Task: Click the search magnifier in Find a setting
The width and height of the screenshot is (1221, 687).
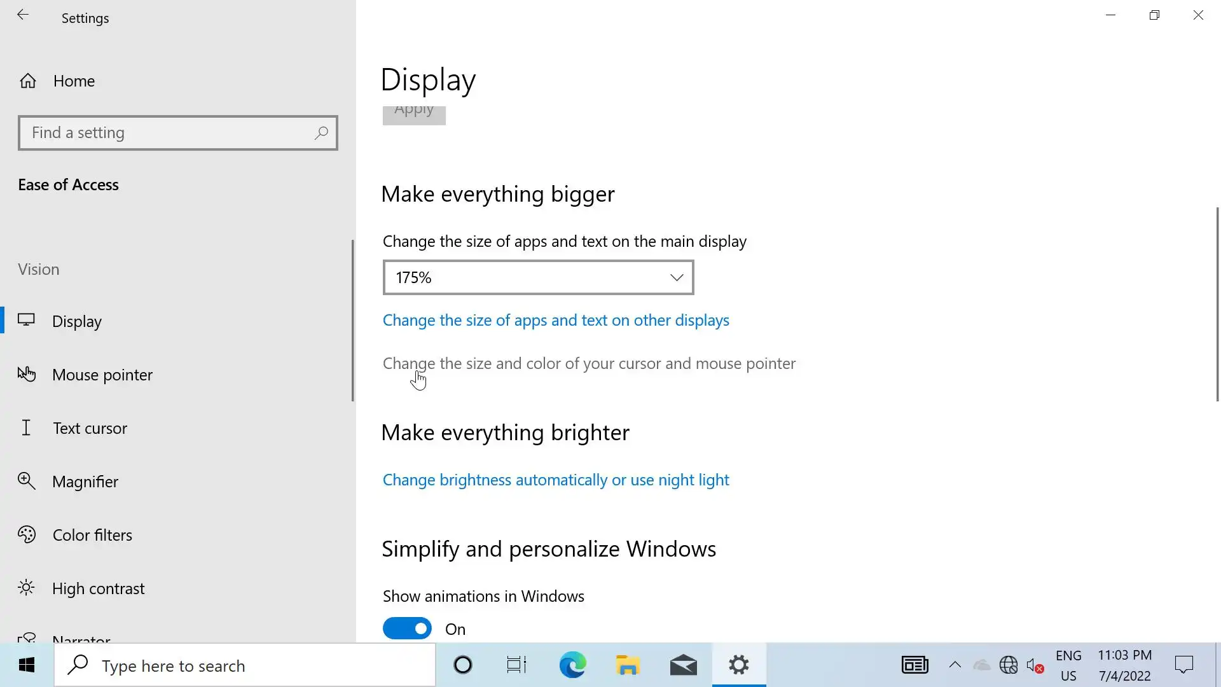Action: pyautogui.click(x=321, y=133)
